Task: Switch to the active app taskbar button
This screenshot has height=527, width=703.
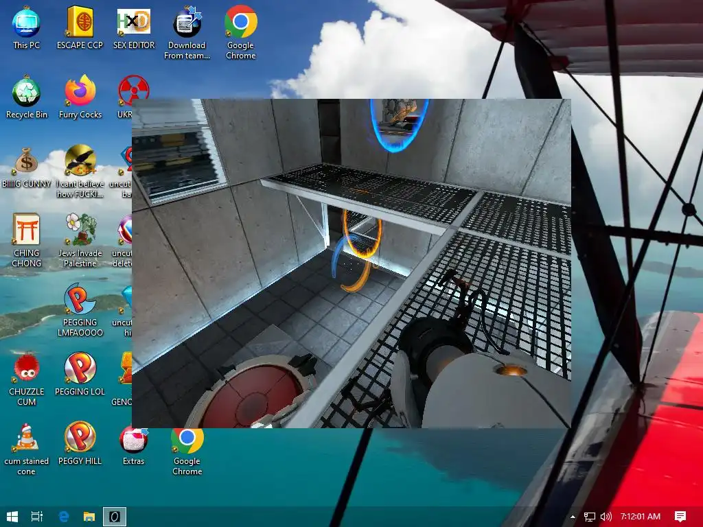Action: click(115, 517)
